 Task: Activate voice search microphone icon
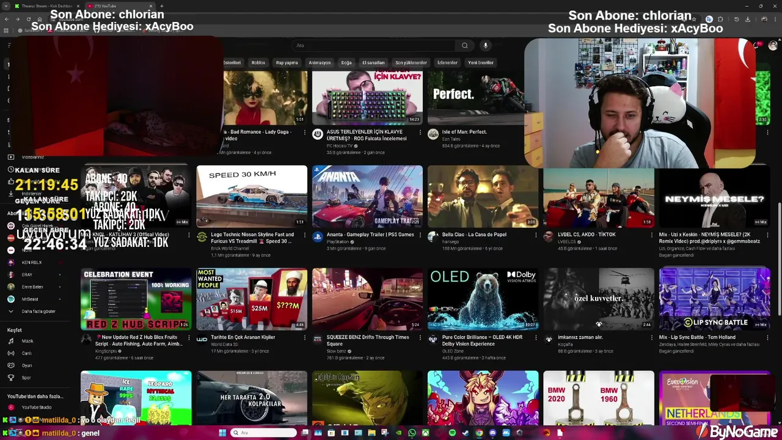point(485,45)
